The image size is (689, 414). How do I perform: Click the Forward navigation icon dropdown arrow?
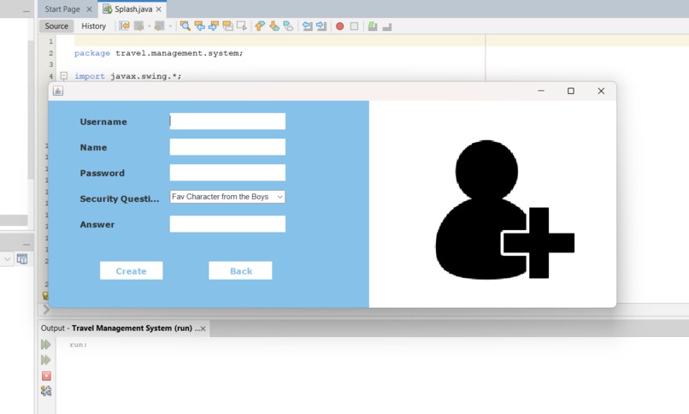point(170,27)
